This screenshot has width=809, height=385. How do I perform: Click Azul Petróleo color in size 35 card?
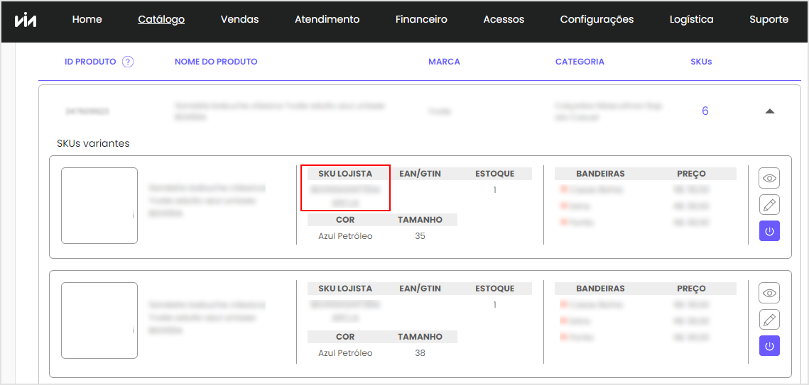(x=345, y=236)
